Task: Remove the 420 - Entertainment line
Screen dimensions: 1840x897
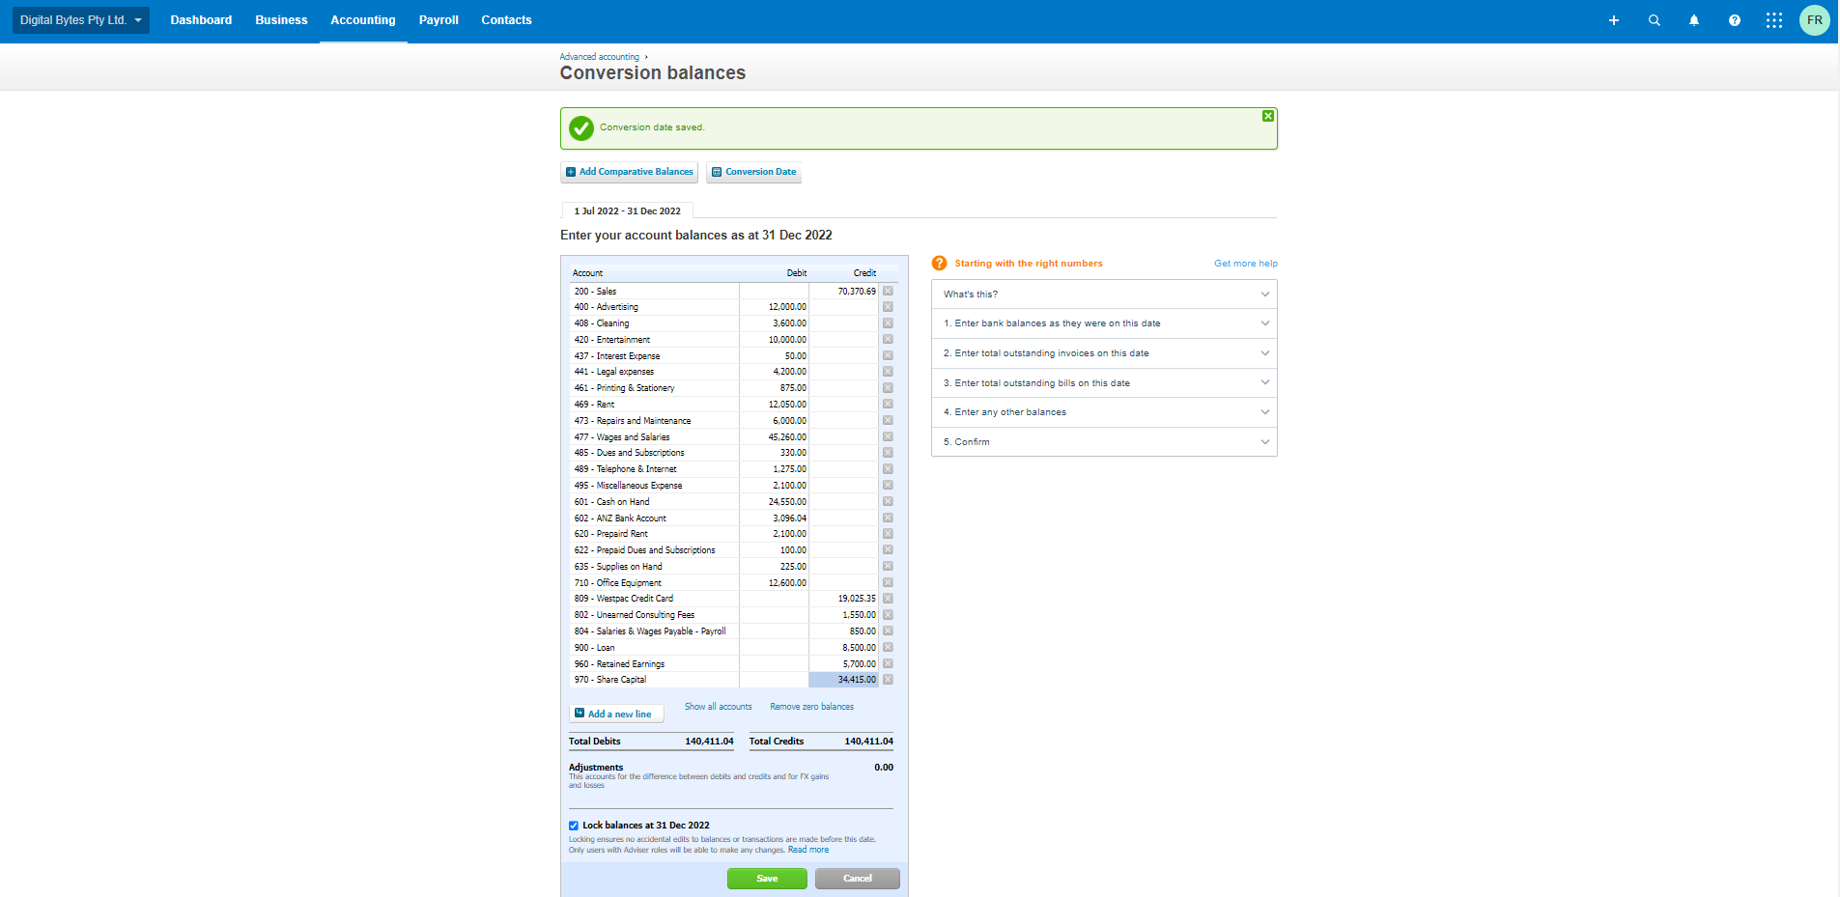Action: [888, 340]
